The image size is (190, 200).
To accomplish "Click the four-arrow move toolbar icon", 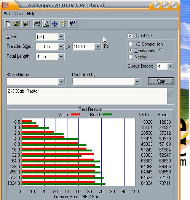I will pyautogui.click(x=54, y=24).
